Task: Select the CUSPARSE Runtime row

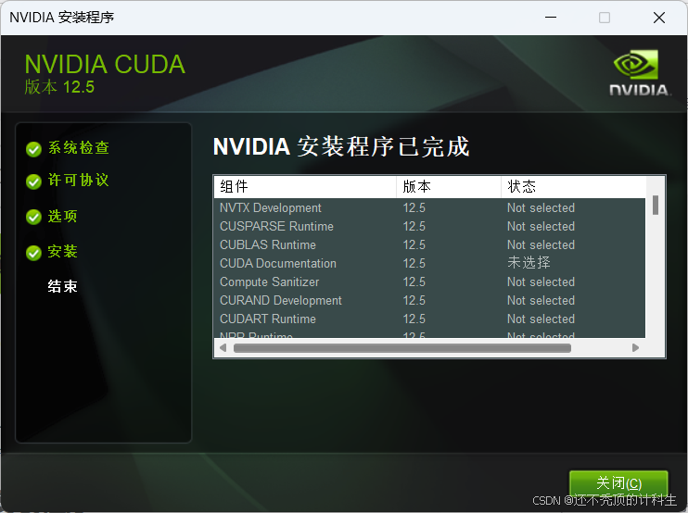Action: click(x=429, y=226)
